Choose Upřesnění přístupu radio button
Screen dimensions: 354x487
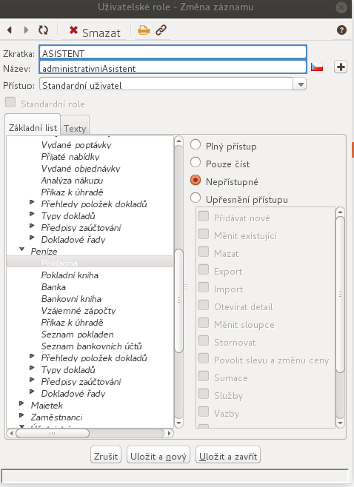pos(196,198)
